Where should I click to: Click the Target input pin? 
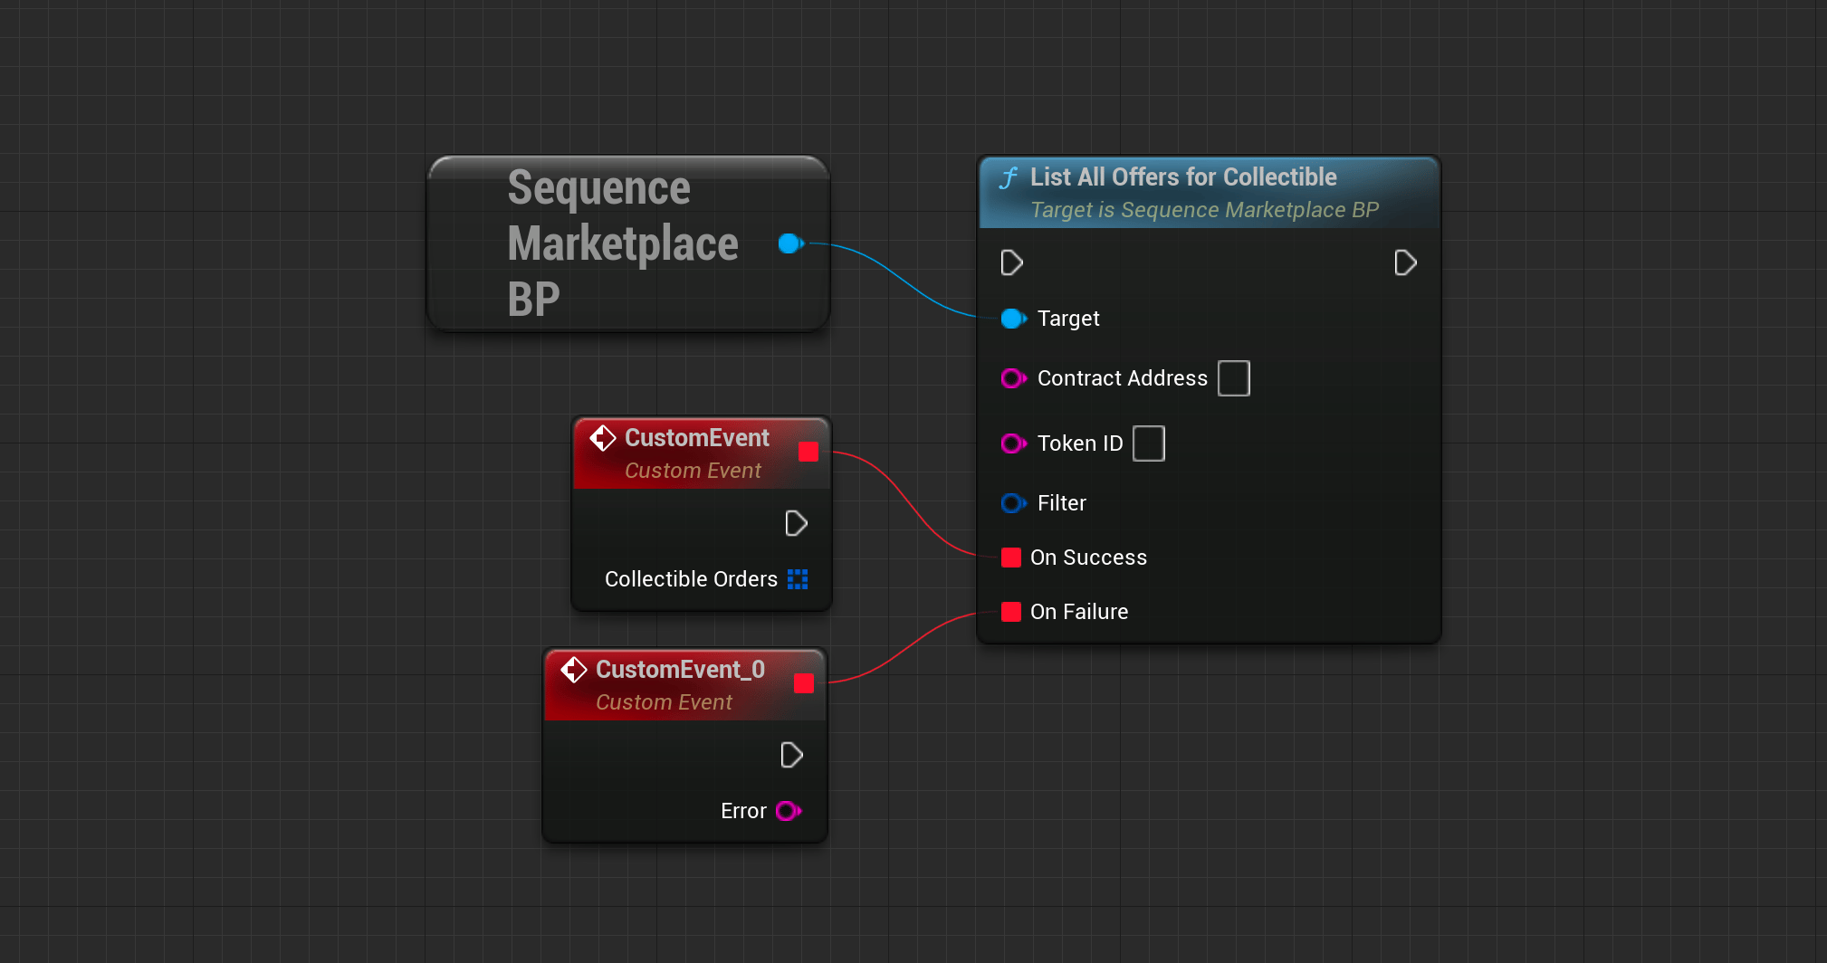click(x=1013, y=319)
